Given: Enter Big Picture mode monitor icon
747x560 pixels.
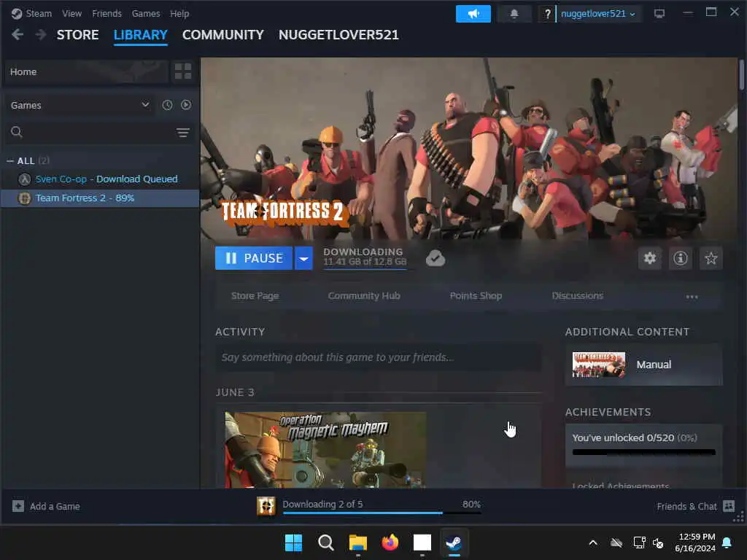Looking at the screenshot, I should click(659, 13).
